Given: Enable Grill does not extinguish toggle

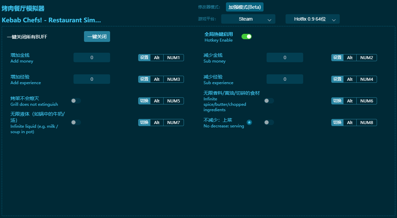Looking at the screenshot, I should pos(76,101).
